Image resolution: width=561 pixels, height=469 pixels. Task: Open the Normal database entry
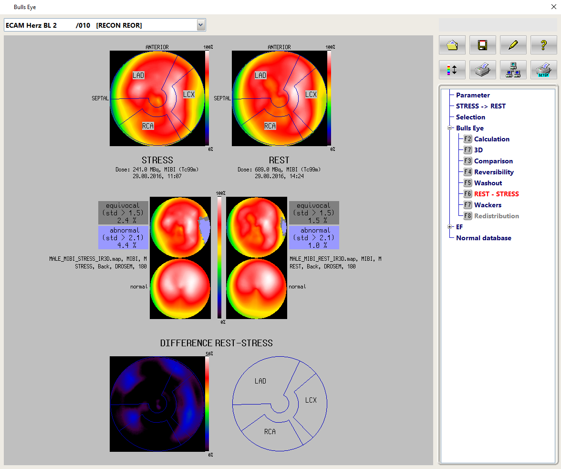pyautogui.click(x=483, y=238)
